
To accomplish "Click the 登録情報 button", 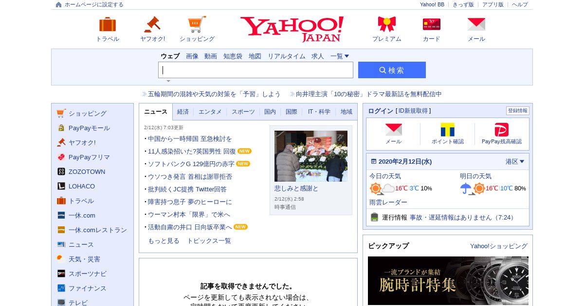I will coord(518,111).
